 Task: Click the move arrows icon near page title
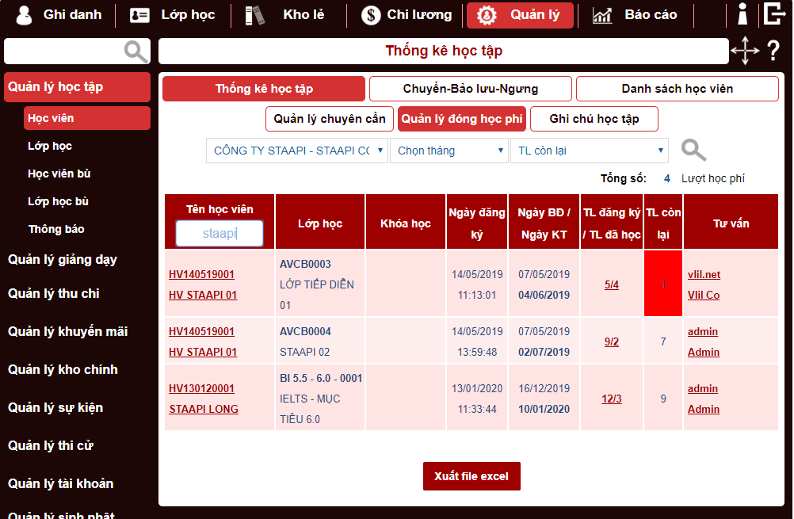coord(745,50)
